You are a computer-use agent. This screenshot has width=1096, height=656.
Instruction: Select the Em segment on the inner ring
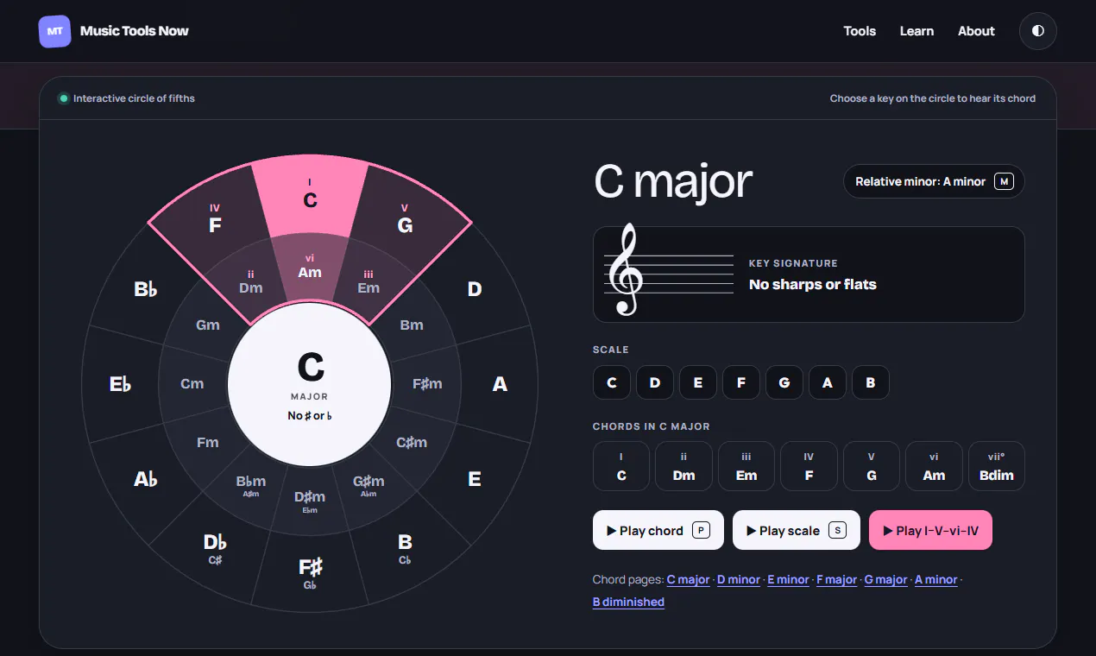[x=368, y=283]
